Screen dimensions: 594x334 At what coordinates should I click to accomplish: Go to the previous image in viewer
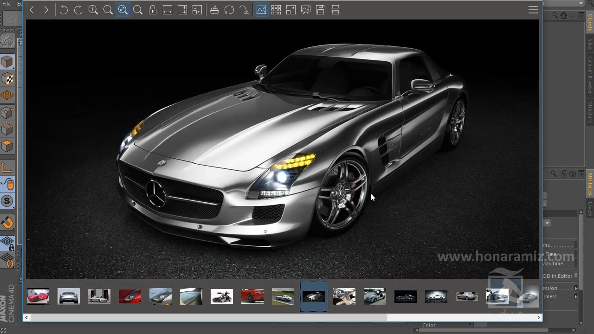32,10
